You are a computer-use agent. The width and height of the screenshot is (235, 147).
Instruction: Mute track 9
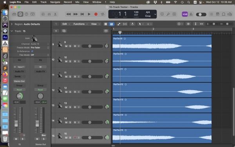(66, 46)
